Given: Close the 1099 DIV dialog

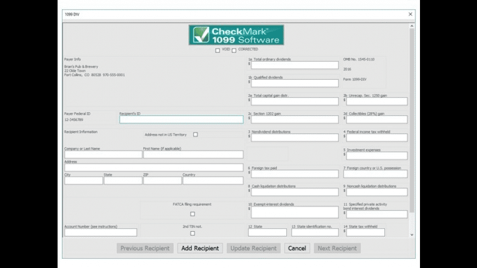Looking at the screenshot, I should (x=410, y=14).
